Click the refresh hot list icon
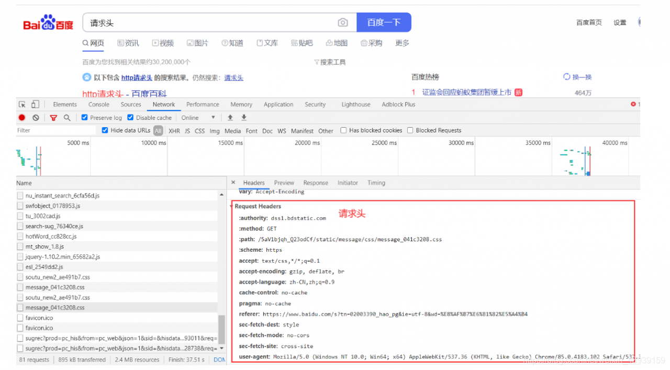This screenshot has height=370, width=670. click(x=566, y=77)
